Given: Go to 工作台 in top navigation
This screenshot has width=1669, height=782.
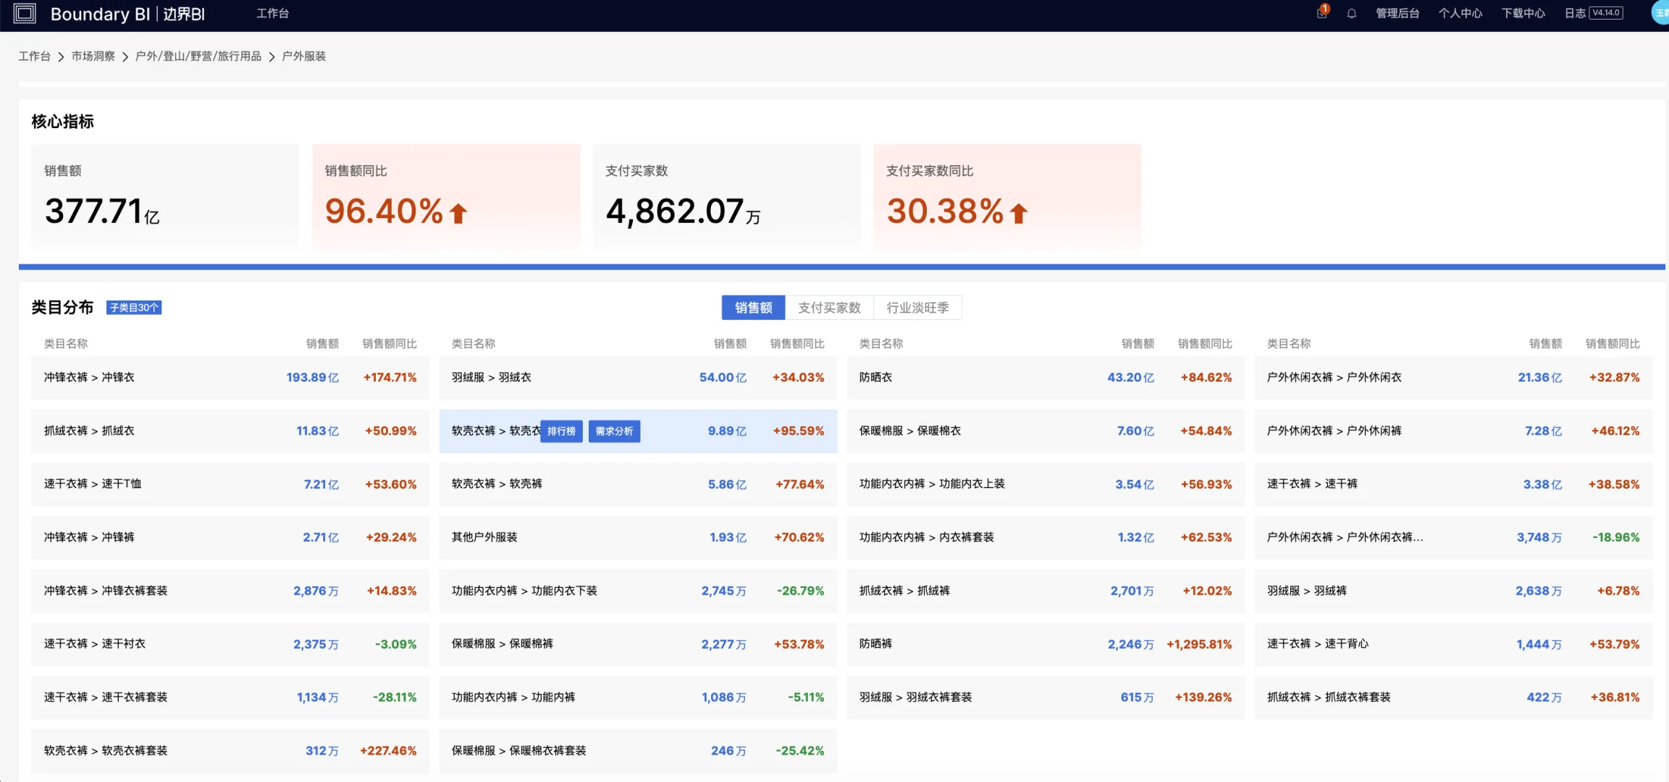Looking at the screenshot, I should tap(272, 14).
